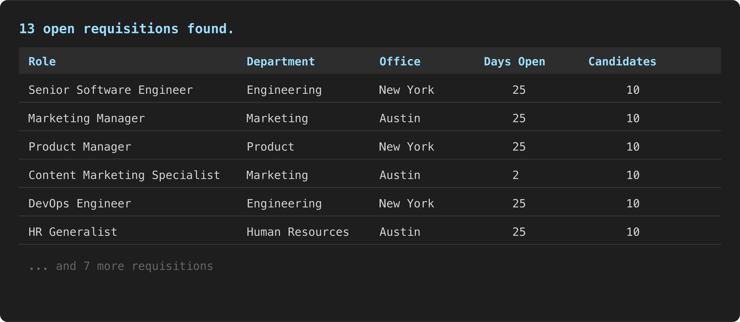Sort by Days Open header

click(514, 61)
